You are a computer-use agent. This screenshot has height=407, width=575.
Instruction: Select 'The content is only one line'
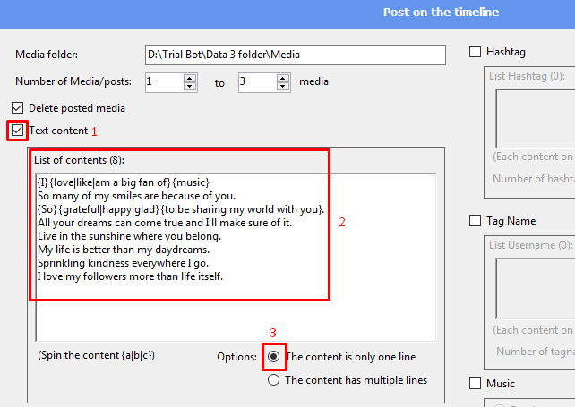tap(274, 357)
